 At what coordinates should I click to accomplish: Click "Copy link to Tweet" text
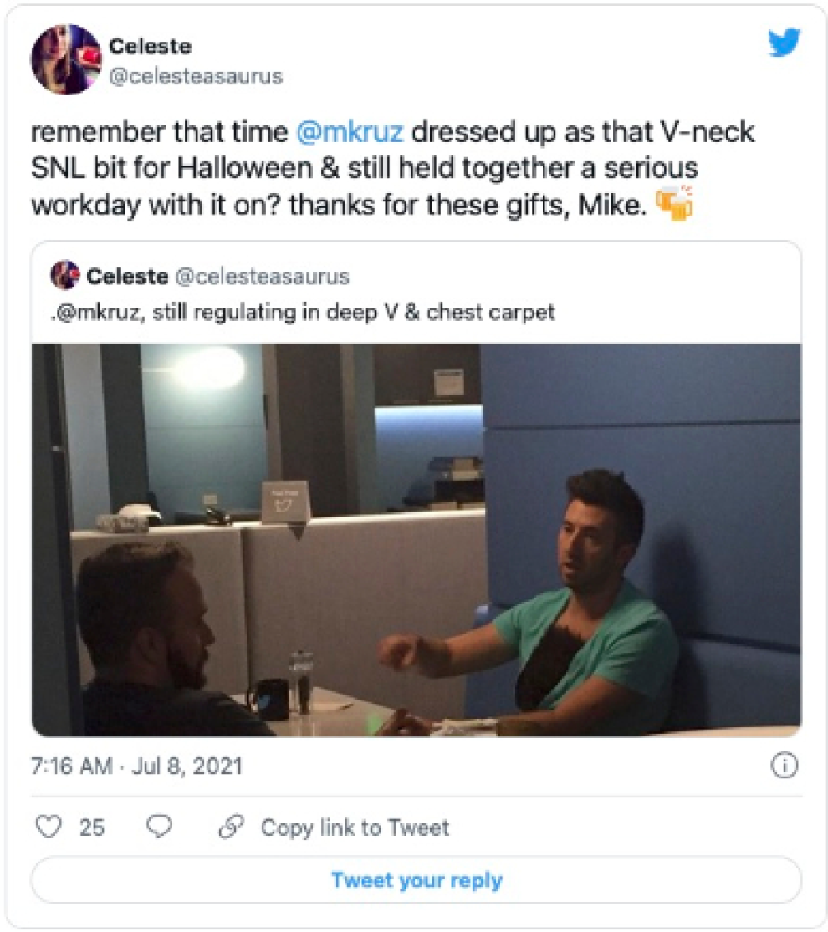(355, 828)
